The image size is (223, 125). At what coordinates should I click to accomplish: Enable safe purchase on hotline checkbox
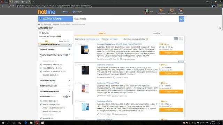(x=122, y=39)
